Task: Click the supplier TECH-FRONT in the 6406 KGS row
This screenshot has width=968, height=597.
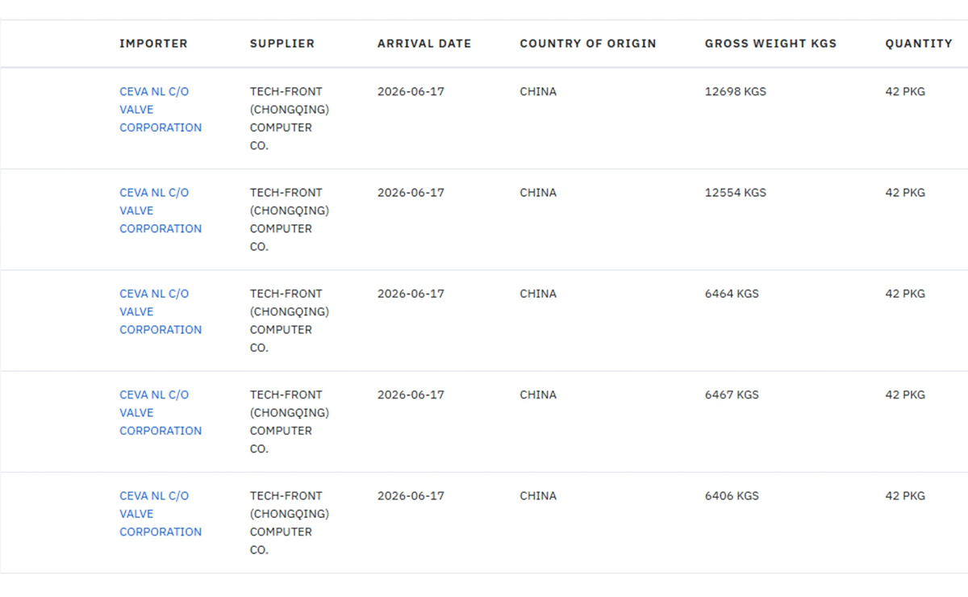Action: point(290,523)
